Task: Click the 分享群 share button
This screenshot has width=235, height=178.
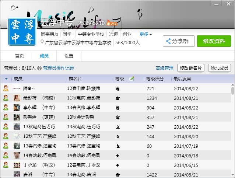Action: [179, 41]
